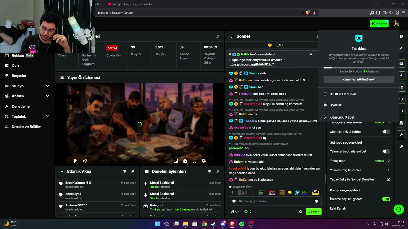Click the profile avatar next to Go Live
The width and height of the screenshot is (408, 229).
pyautogui.click(x=396, y=24)
